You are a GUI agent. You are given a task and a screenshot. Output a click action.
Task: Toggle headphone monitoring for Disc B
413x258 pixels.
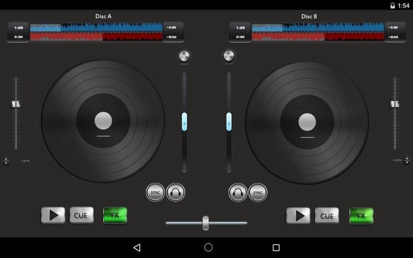238,192
